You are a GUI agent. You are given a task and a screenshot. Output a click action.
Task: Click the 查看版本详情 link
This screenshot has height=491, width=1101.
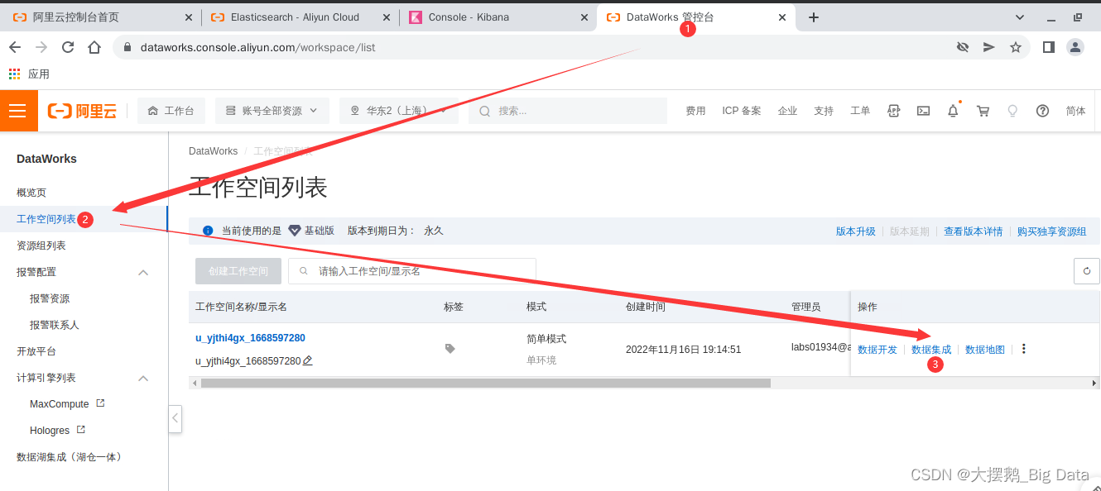(x=974, y=231)
